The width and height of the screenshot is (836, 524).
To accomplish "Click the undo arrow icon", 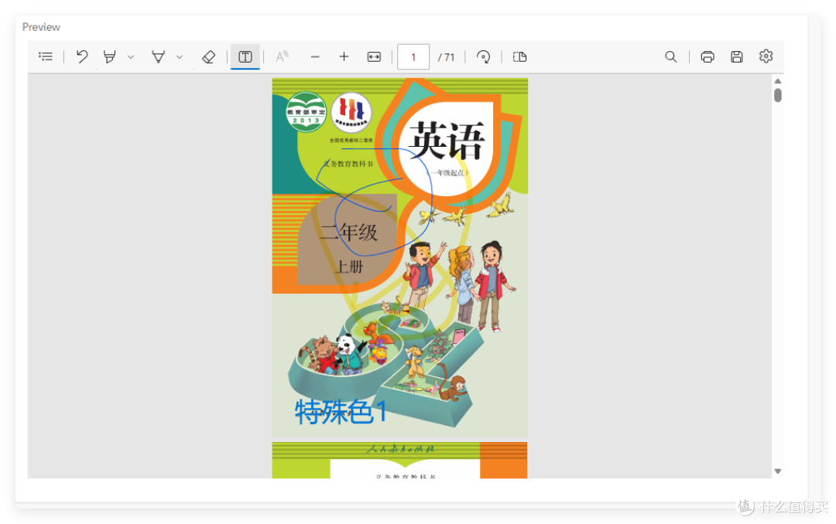I will (x=82, y=56).
